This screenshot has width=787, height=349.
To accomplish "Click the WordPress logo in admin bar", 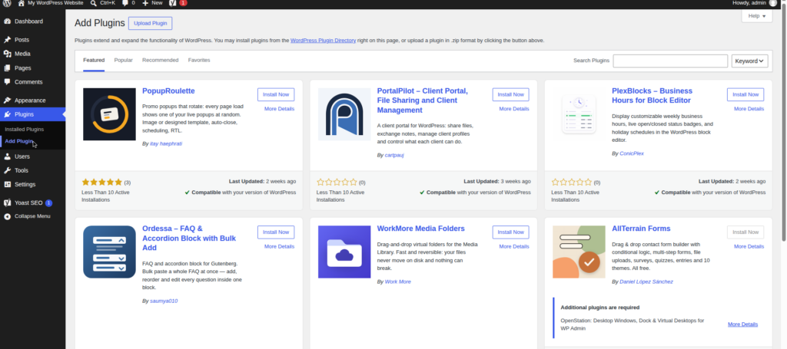I will tap(8, 3).
